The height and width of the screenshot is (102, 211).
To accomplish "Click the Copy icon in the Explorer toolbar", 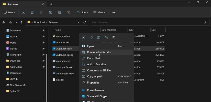I will (32, 12).
